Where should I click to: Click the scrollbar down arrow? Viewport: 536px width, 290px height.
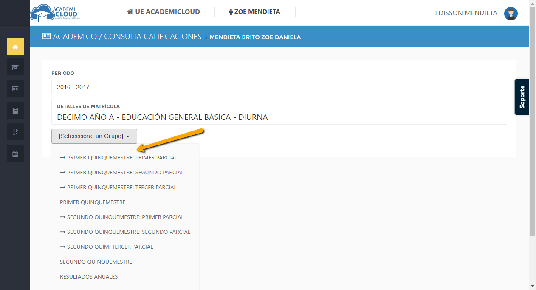tap(533, 286)
